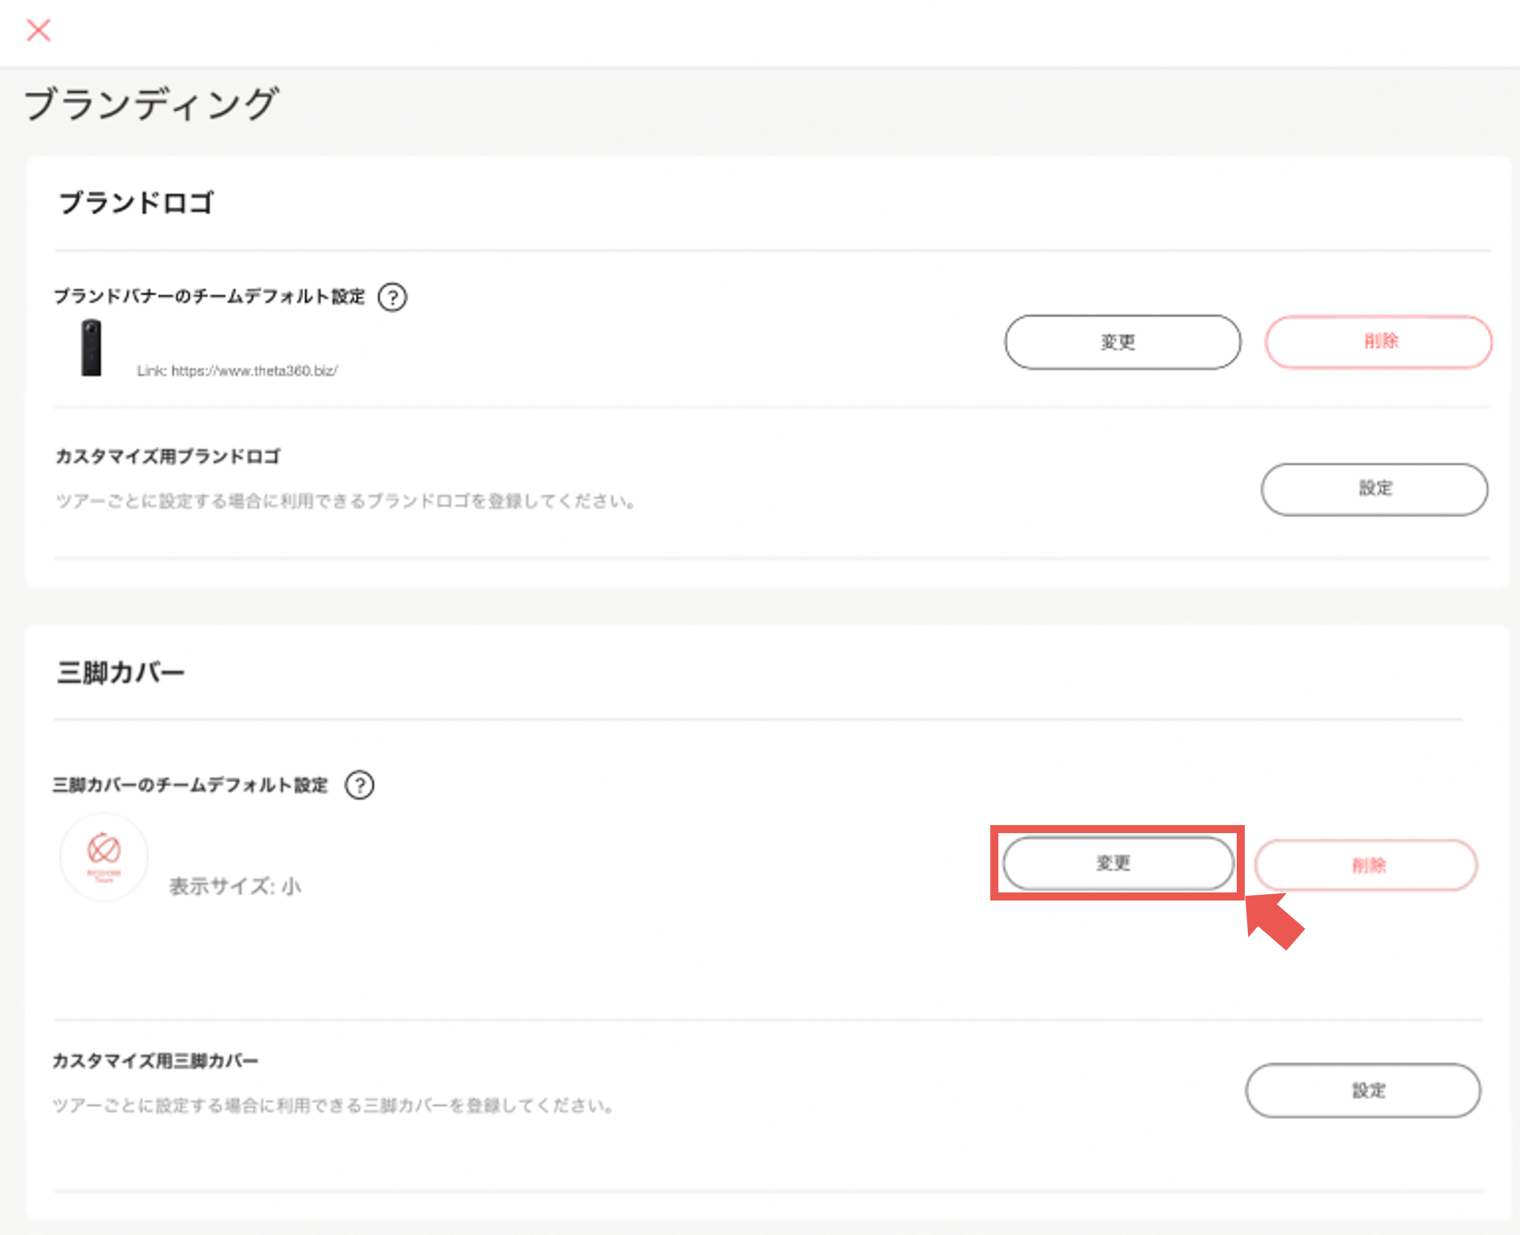Click the red X close icon
The width and height of the screenshot is (1520, 1235).
tap(40, 31)
